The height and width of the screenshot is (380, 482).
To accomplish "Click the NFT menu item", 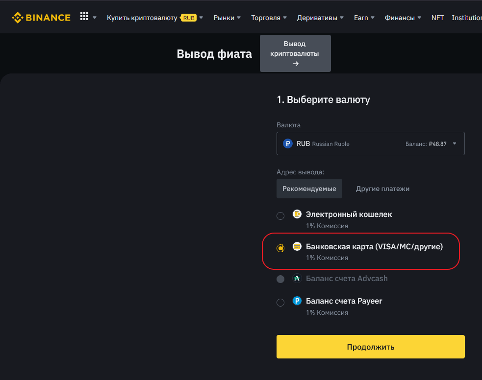I will (437, 17).
